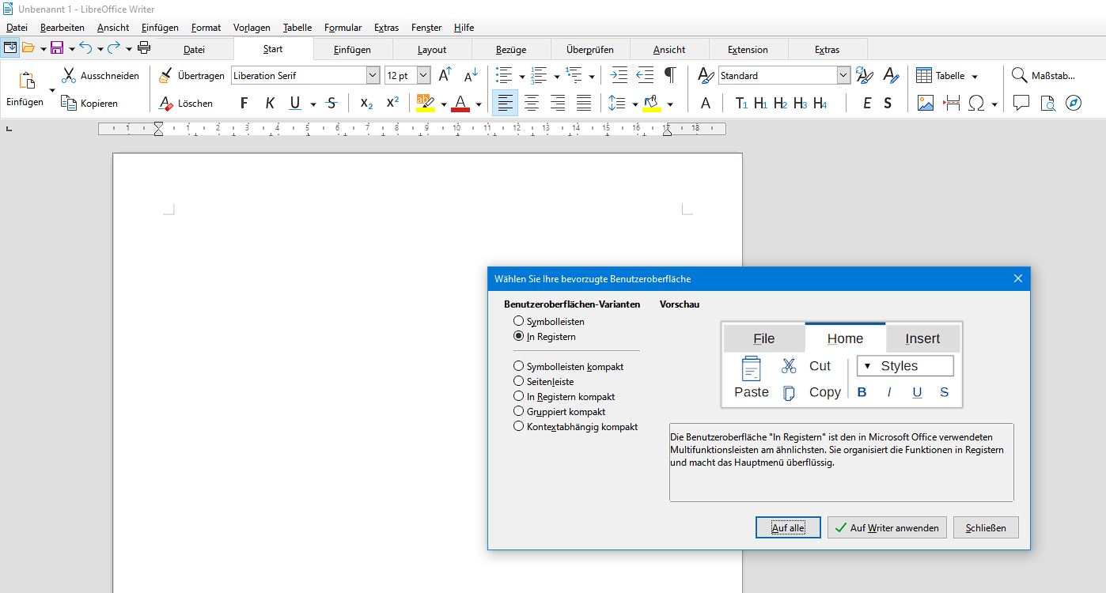
Task: Select the In Registern radio button
Action: click(519, 336)
